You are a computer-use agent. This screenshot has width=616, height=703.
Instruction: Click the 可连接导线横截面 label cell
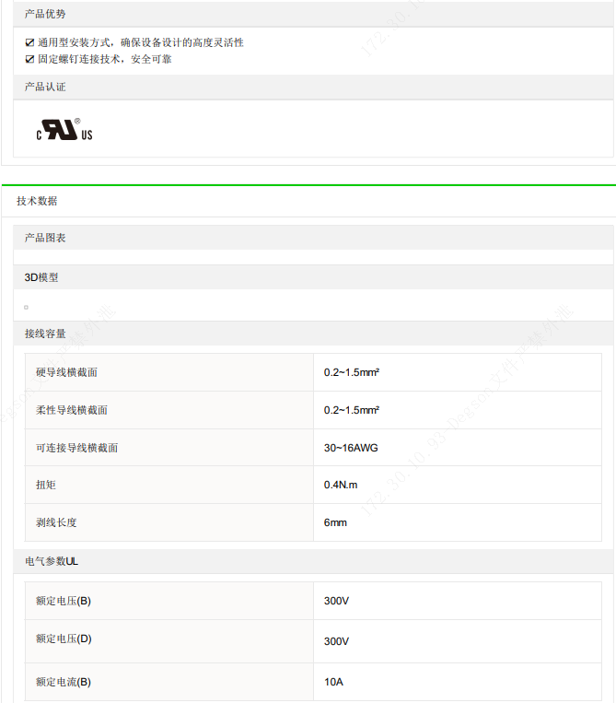(169, 448)
